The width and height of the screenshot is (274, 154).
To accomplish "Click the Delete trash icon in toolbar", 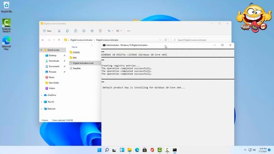I will click(x=100, y=31).
